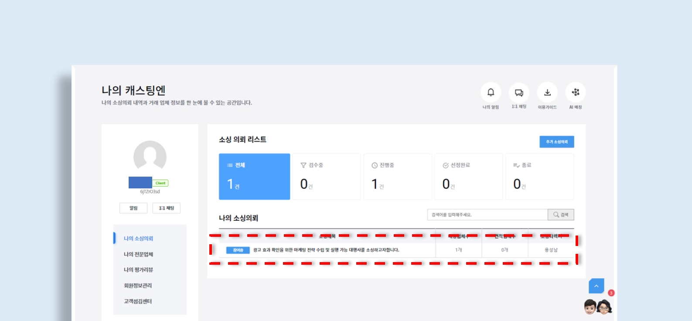692x321 pixels.
Task: Select the 진행중 filter tab
Action: (397, 177)
